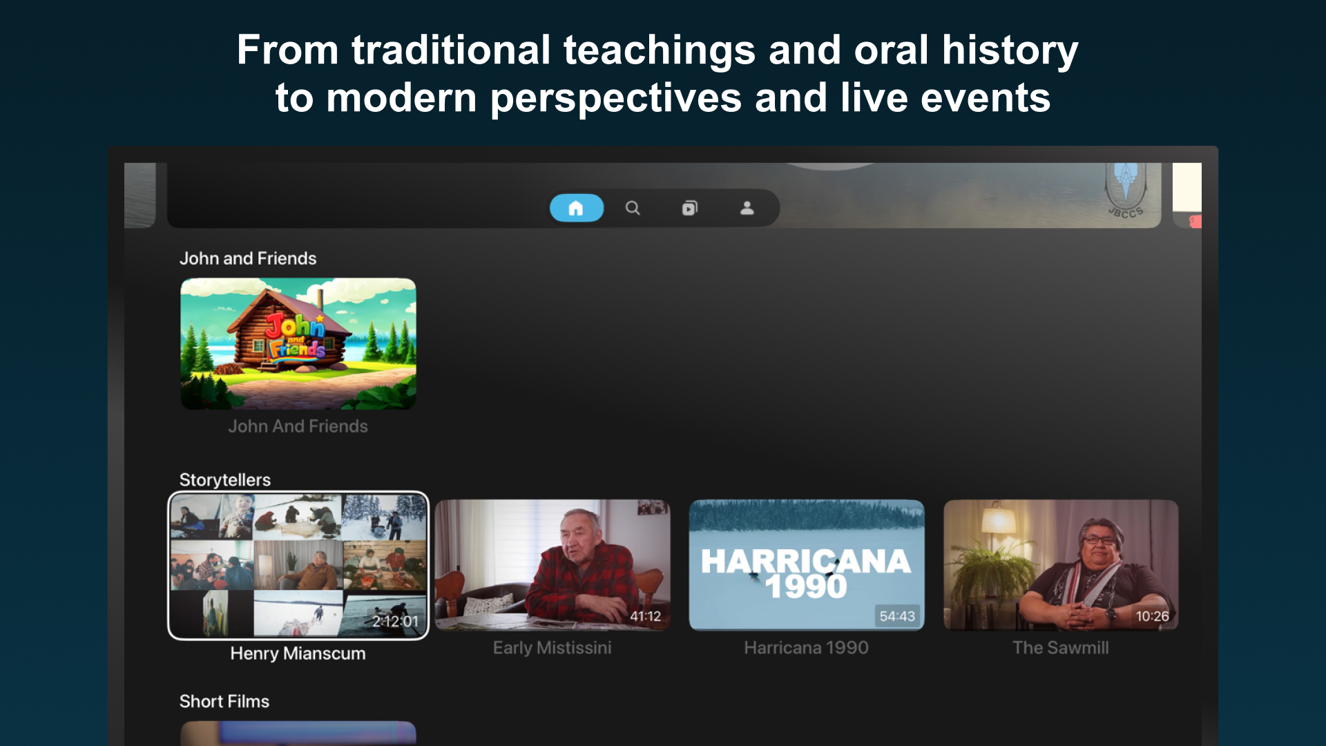Click the 41:12 duration badge
Screen dimensions: 1326x746
[645, 616]
